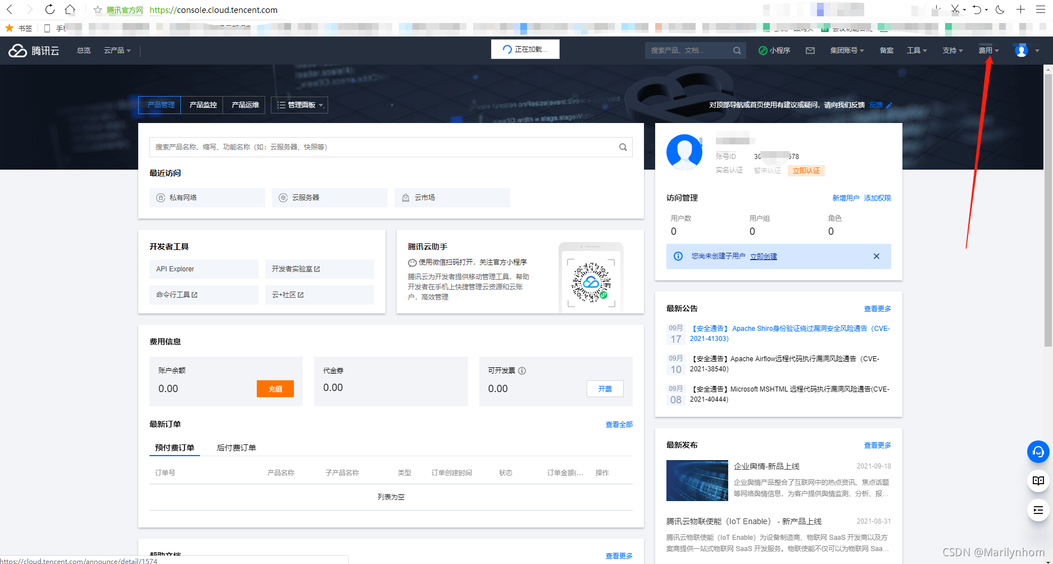Screen dimensions: 1053x564
Task: Click the Tencent Cloud logo
Action: coord(34,51)
